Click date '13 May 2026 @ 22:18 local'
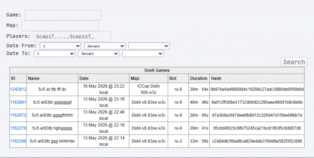 tap(104, 128)
